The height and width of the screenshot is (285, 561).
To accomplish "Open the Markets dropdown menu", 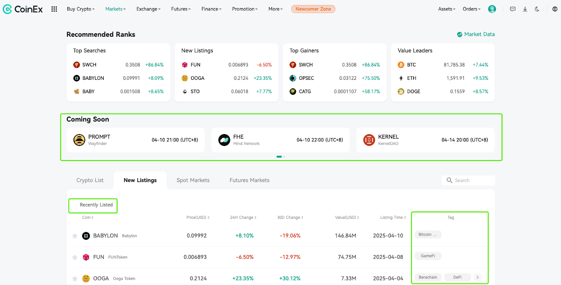I will (115, 9).
